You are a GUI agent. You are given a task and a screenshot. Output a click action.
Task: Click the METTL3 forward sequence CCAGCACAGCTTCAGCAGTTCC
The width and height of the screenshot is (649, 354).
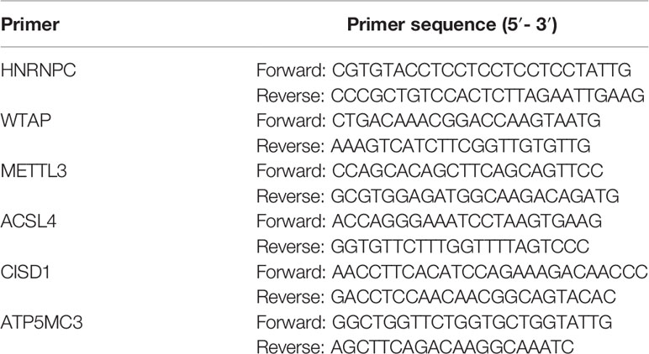[x=467, y=171]
